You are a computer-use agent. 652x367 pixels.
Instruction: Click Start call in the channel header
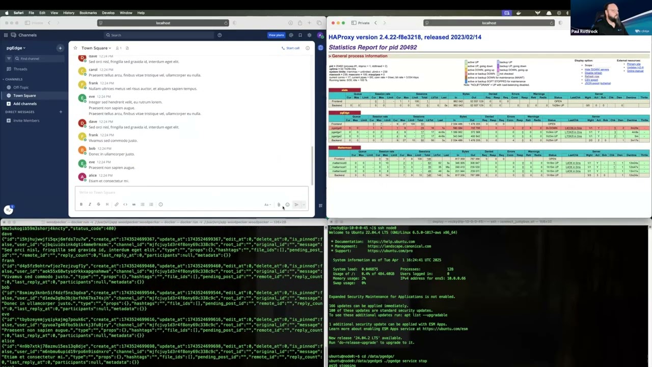coord(291,48)
